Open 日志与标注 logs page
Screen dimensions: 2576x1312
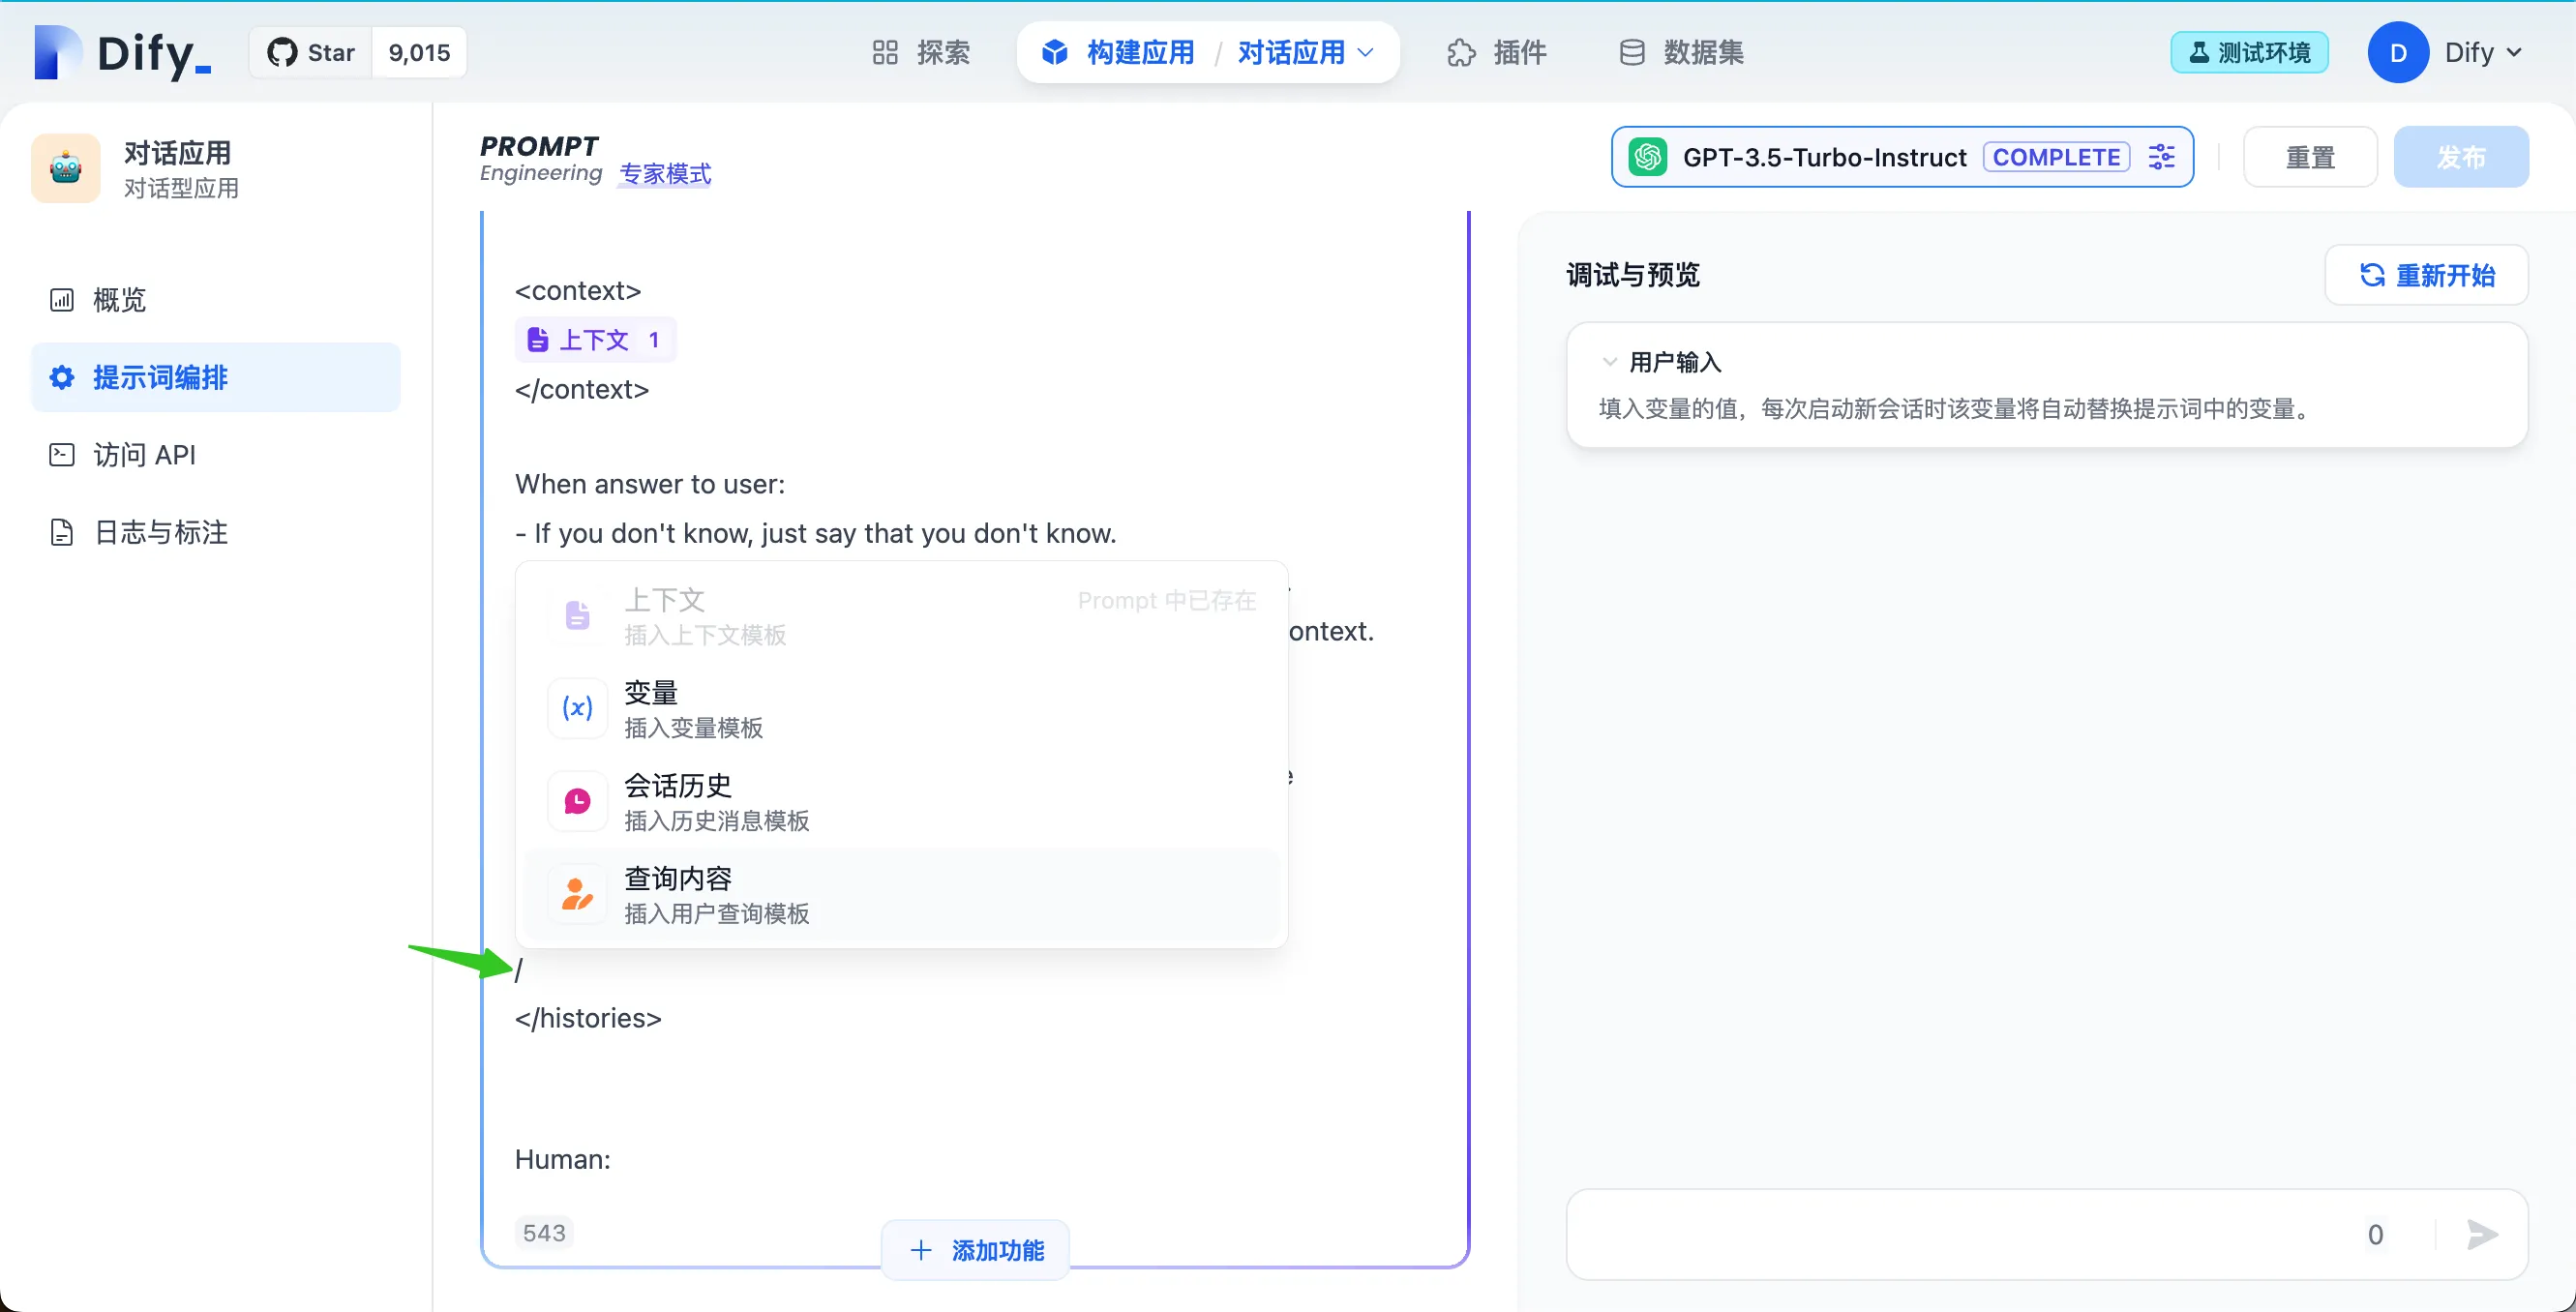pyautogui.click(x=160, y=532)
